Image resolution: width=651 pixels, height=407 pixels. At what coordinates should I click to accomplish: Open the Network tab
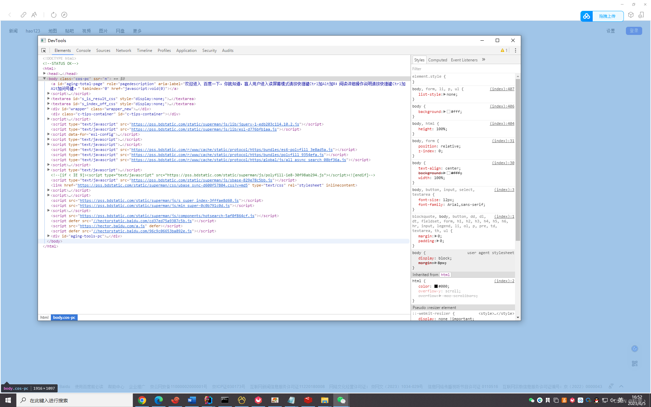(123, 50)
